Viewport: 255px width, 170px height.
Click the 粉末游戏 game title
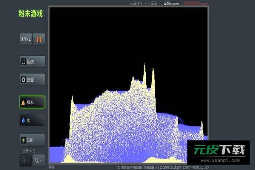(31, 13)
